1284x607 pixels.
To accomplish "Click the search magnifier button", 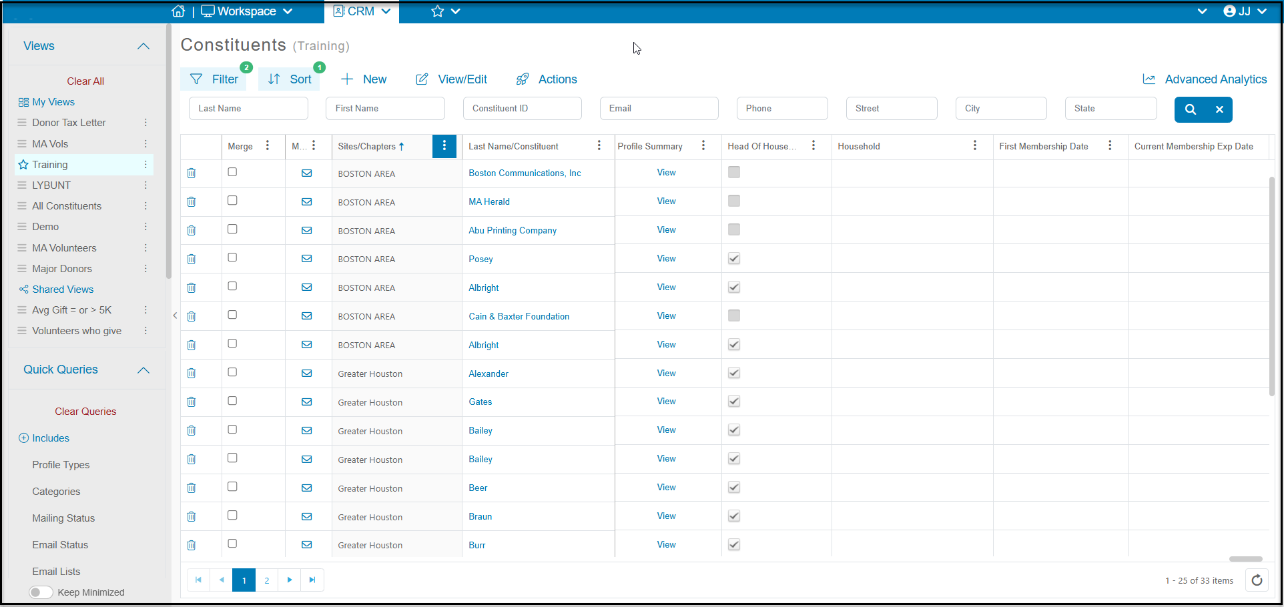I will tap(1191, 109).
